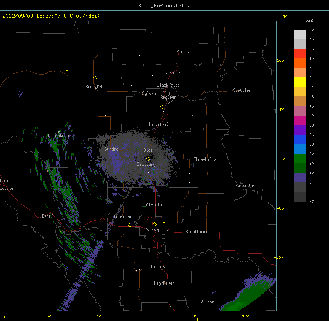329x321 pixels.
Task: Click the Banff label
Action: (47, 216)
